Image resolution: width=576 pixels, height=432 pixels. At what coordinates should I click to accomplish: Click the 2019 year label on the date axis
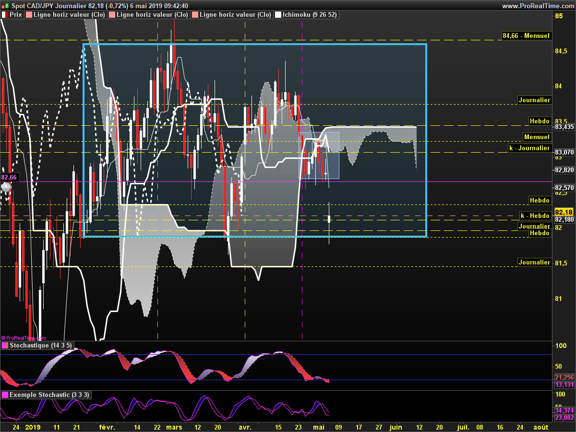coord(33,426)
